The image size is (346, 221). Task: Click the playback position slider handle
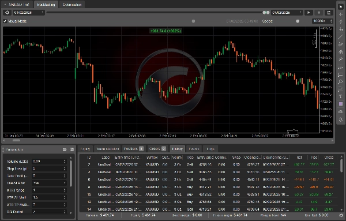click(x=193, y=21)
